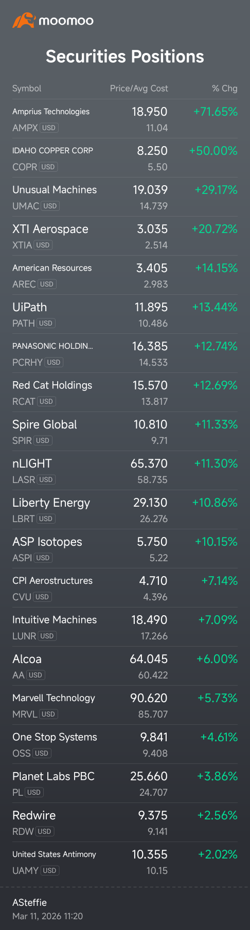250x930 pixels.
Task: Click the USD tag next to PCRHY
Action: point(54,362)
